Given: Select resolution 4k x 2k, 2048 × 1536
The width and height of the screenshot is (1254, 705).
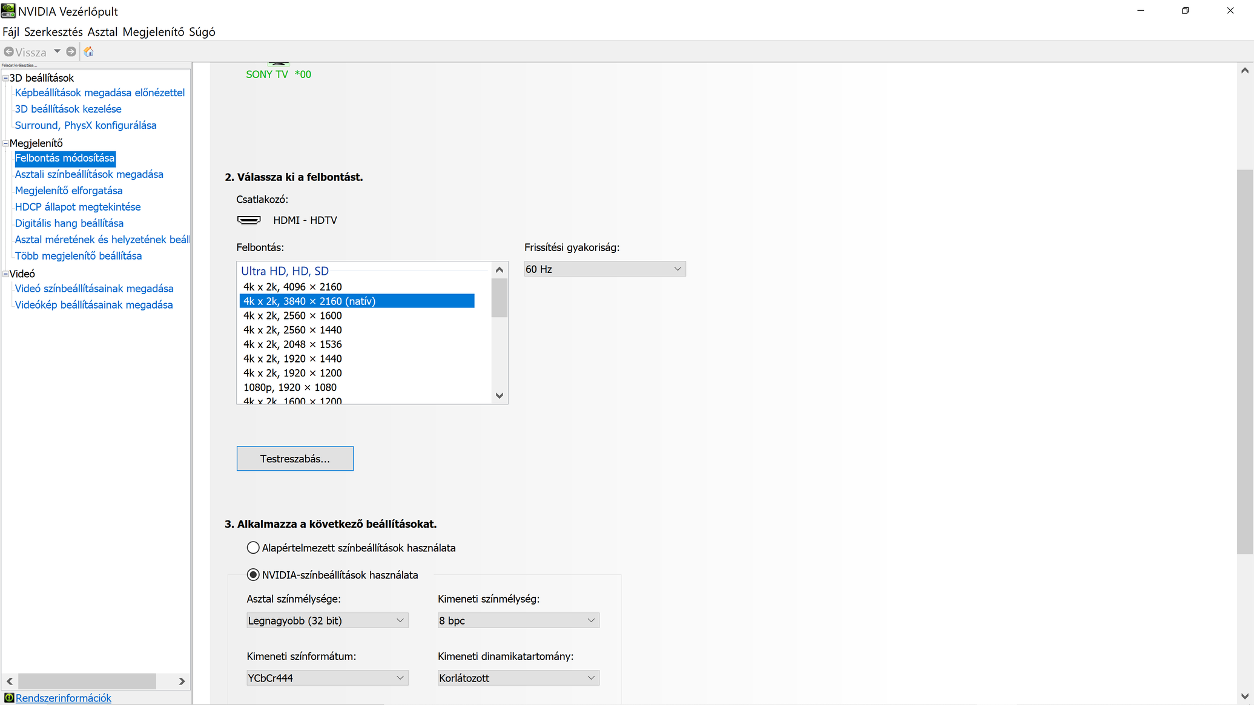Looking at the screenshot, I should [357, 344].
